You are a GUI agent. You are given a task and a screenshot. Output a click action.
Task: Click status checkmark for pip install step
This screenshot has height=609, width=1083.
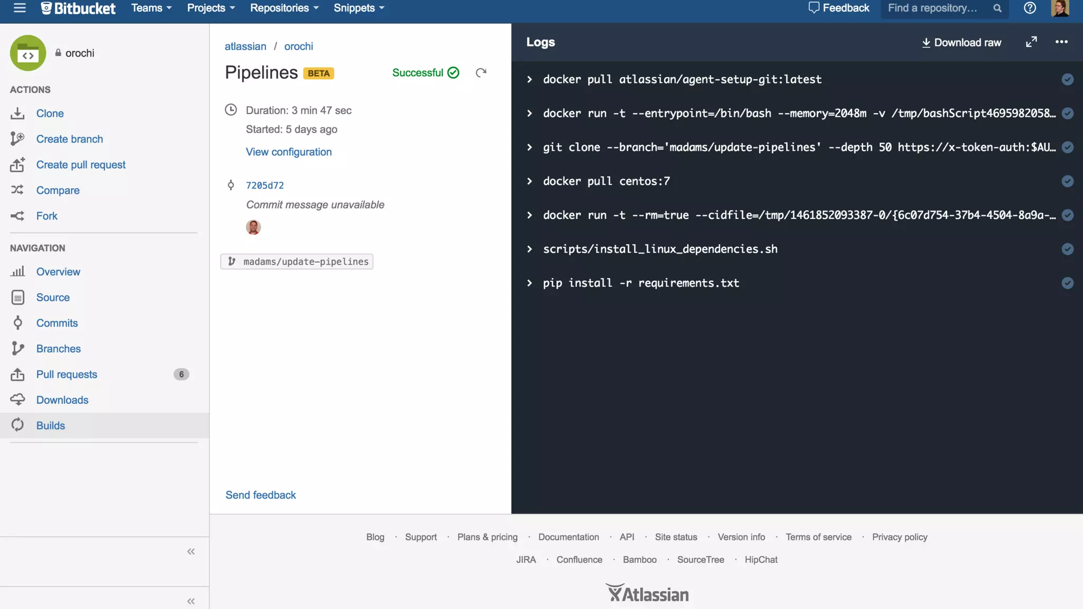1067,283
